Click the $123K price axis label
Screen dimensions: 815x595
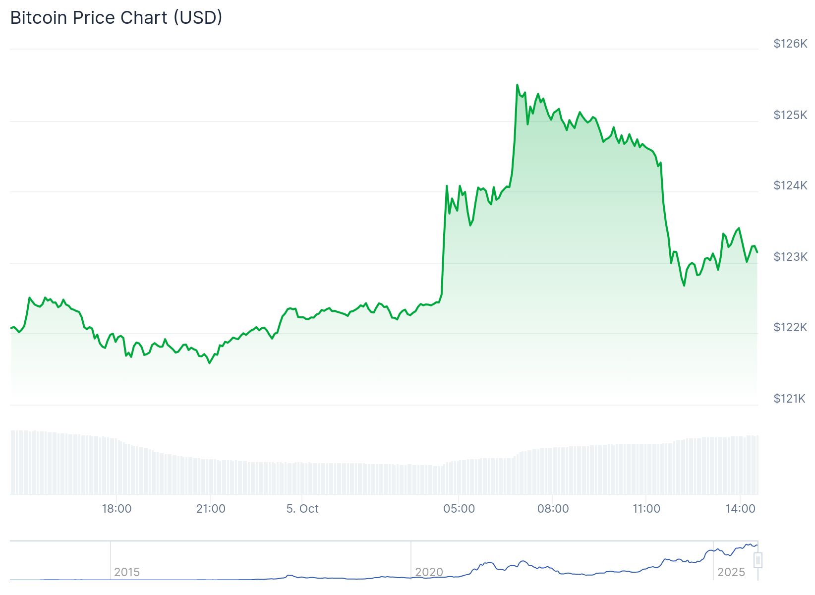[x=790, y=257]
